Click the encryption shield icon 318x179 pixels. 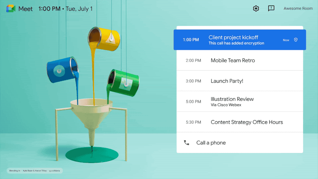click(296, 40)
